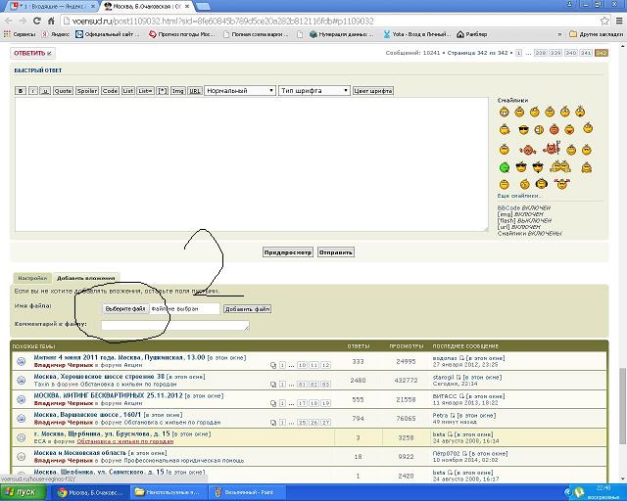Insert an image with the Img button
This screenshot has height=501, width=627.
coord(177,90)
